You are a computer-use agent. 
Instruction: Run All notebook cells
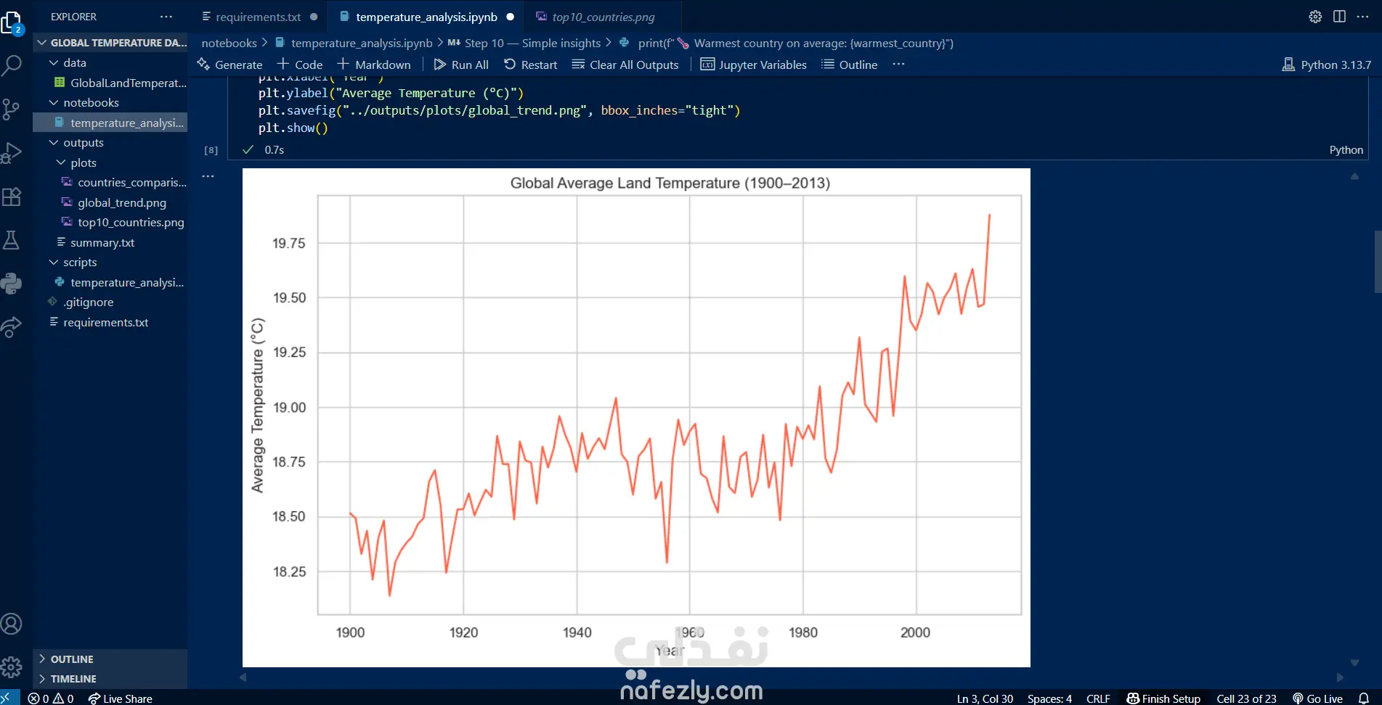[461, 65]
